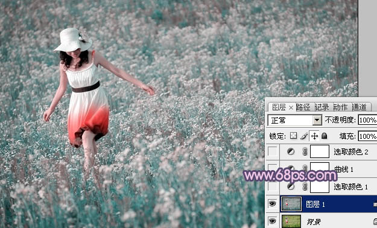Click the 不透明度 value field
Screen dimensions: 377x228
[367, 120]
